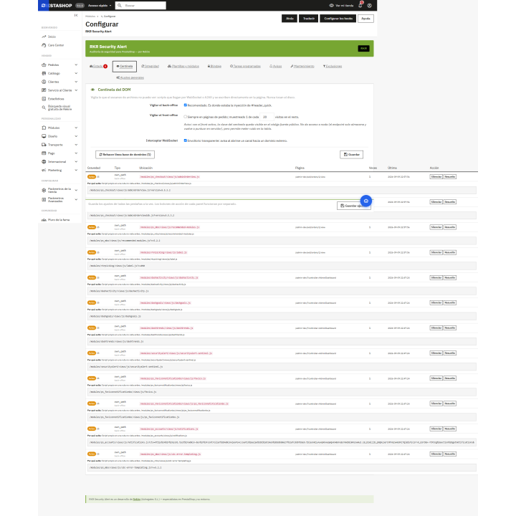Screen dimensions: 516x516
Task: Click the Inicio dashboard icon
Action: [44, 37]
